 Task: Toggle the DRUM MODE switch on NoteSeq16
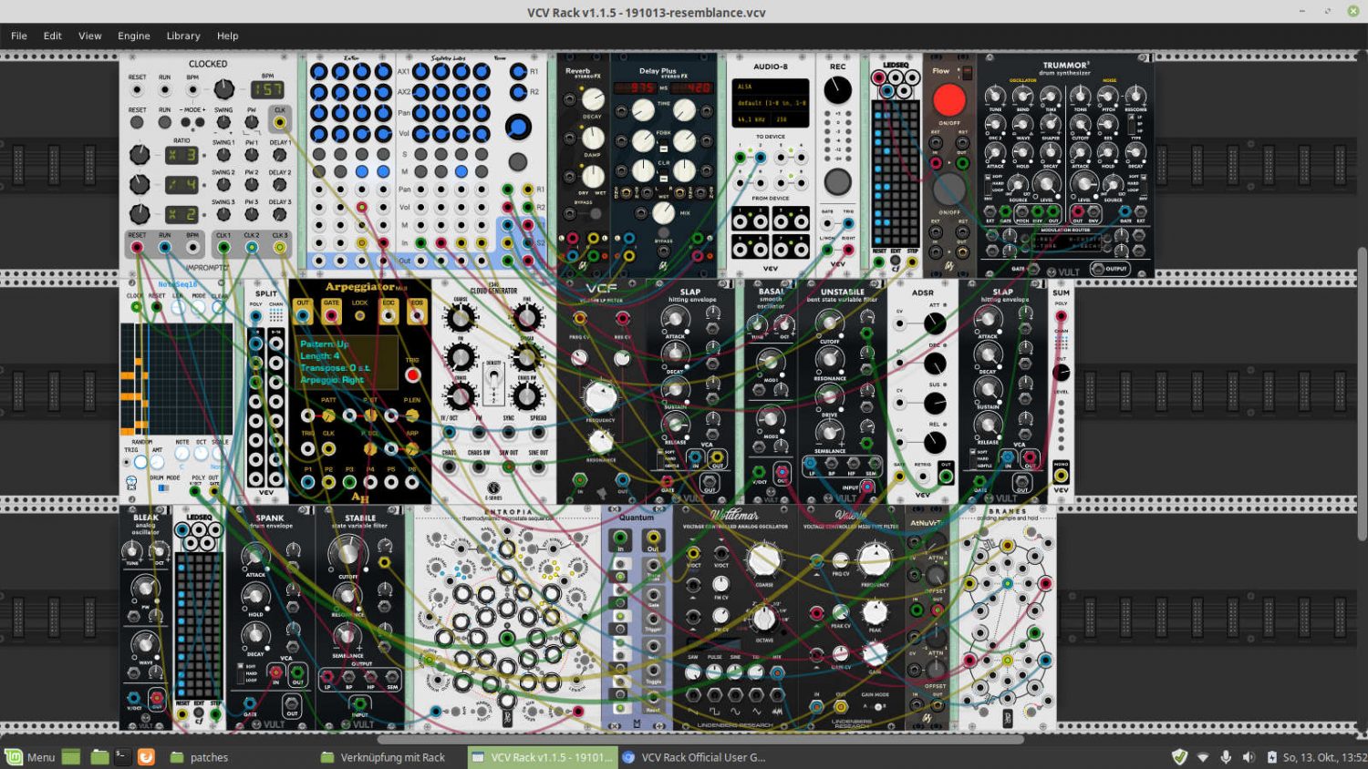164,488
